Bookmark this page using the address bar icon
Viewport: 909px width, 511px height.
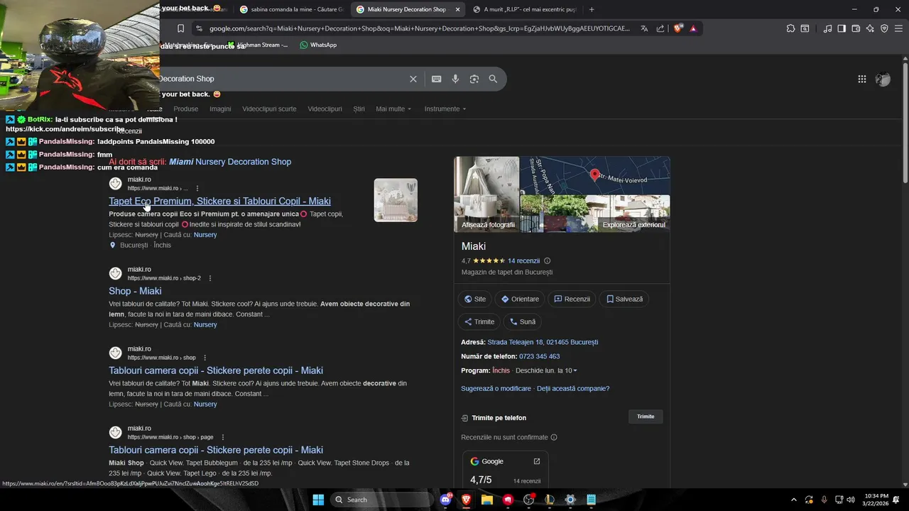coord(180,28)
